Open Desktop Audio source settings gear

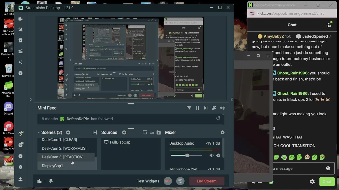pos(218,155)
